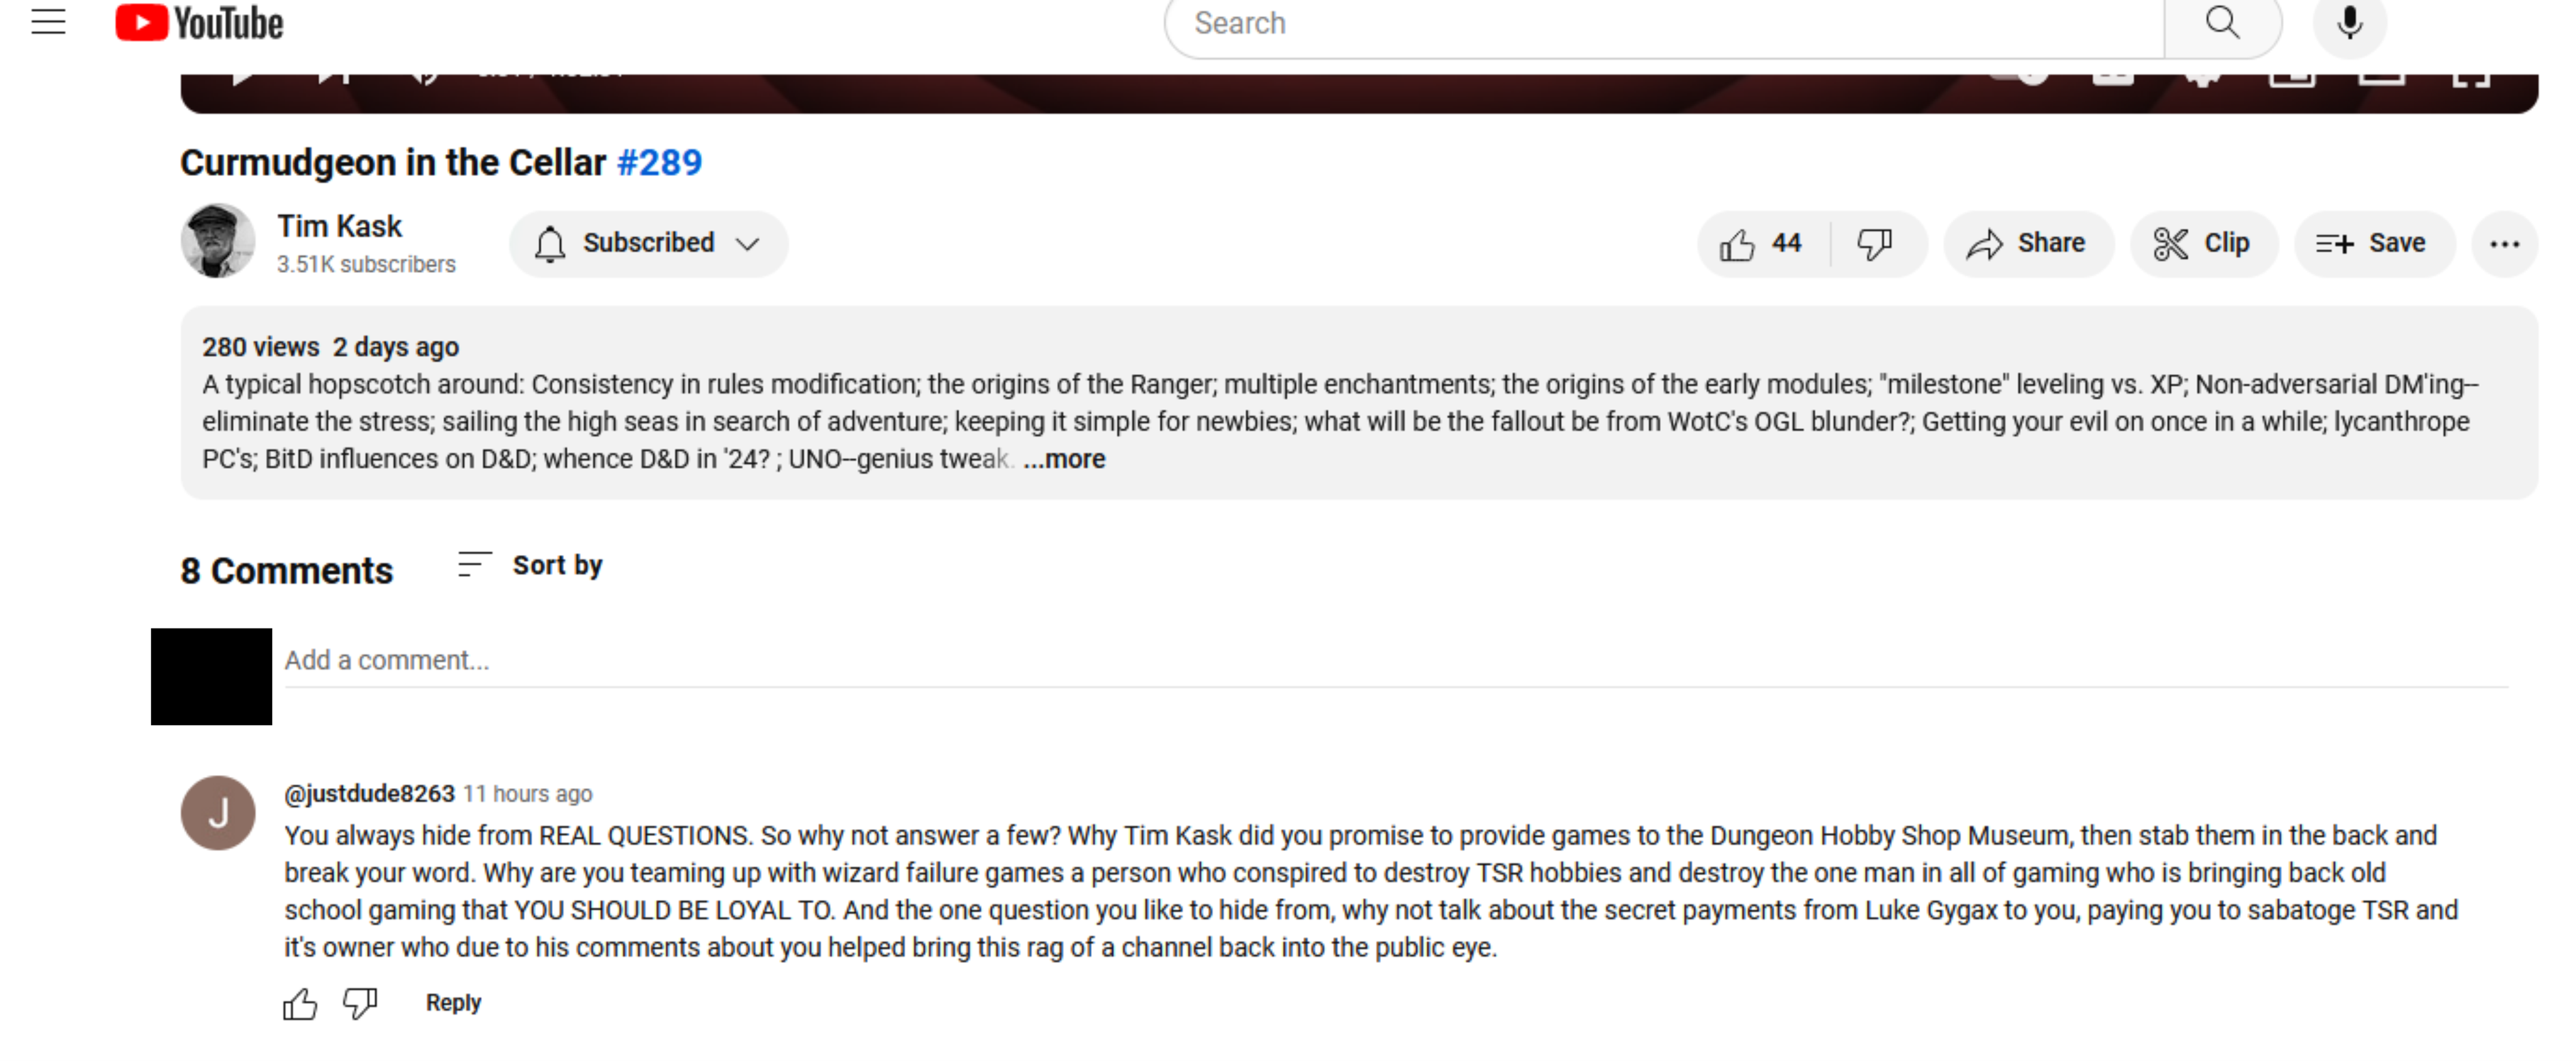Open the Sort by comments menu

(530, 566)
